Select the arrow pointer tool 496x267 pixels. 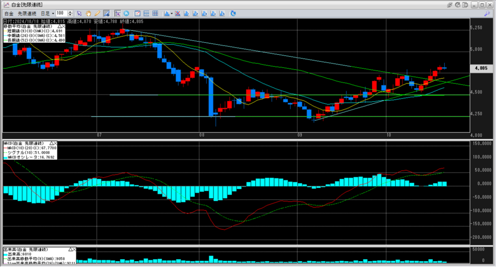click(x=79, y=13)
